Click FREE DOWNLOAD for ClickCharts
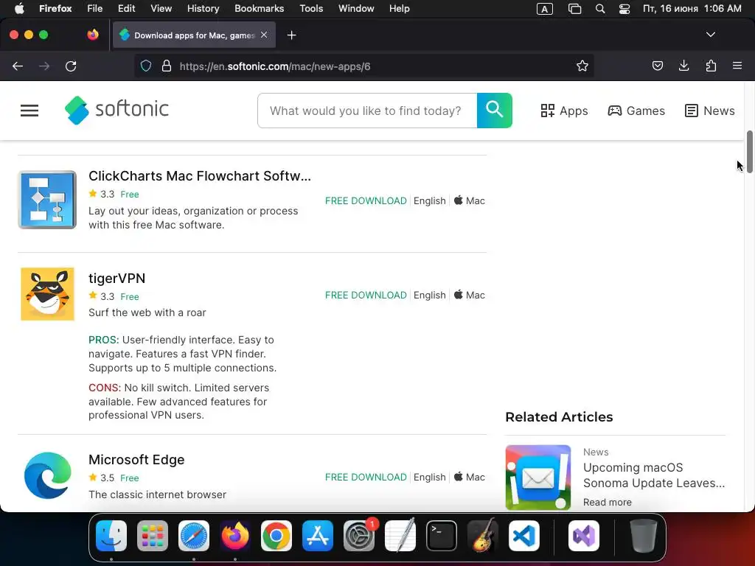Image resolution: width=755 pixels, height=566 pixels. (x=366, y=200)
